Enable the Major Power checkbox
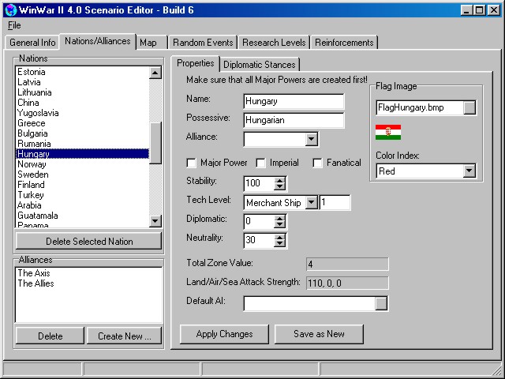505x379 pixels. [191, 163]
